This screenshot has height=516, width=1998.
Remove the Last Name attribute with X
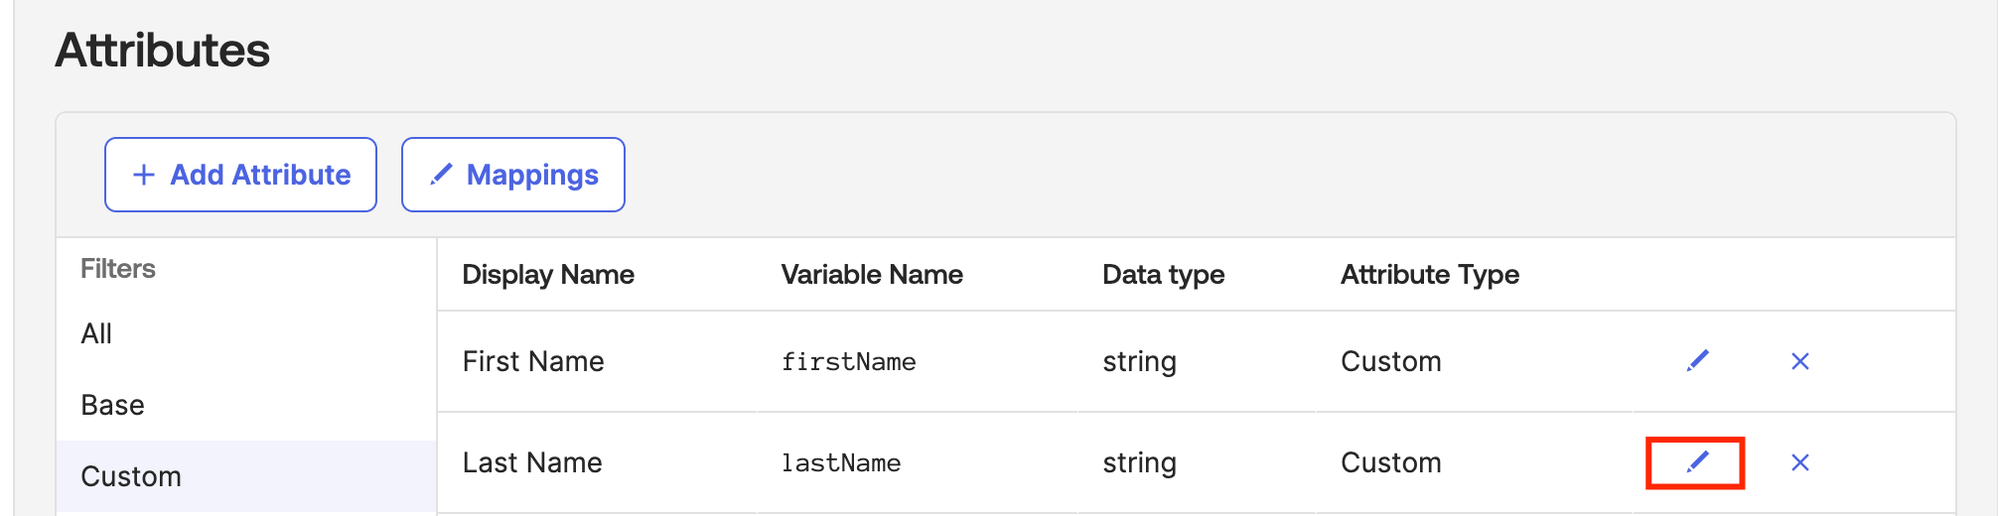1799,462
